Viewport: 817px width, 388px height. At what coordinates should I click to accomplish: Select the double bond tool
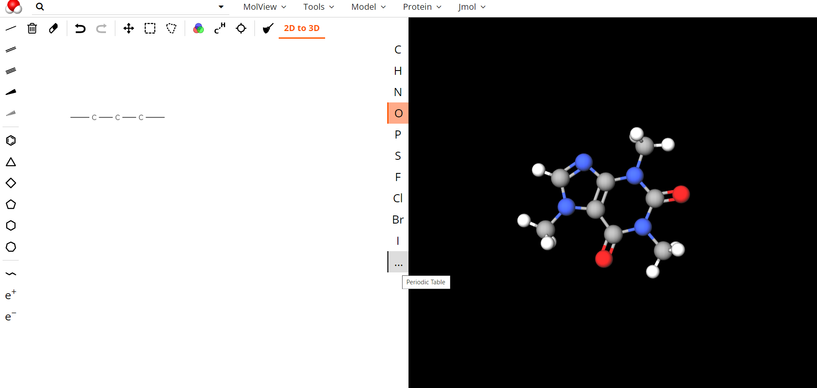(x=11, y=50)
